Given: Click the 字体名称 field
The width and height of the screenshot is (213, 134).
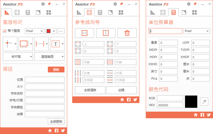Looking at the screenshot, I should (x=45, y=93).
